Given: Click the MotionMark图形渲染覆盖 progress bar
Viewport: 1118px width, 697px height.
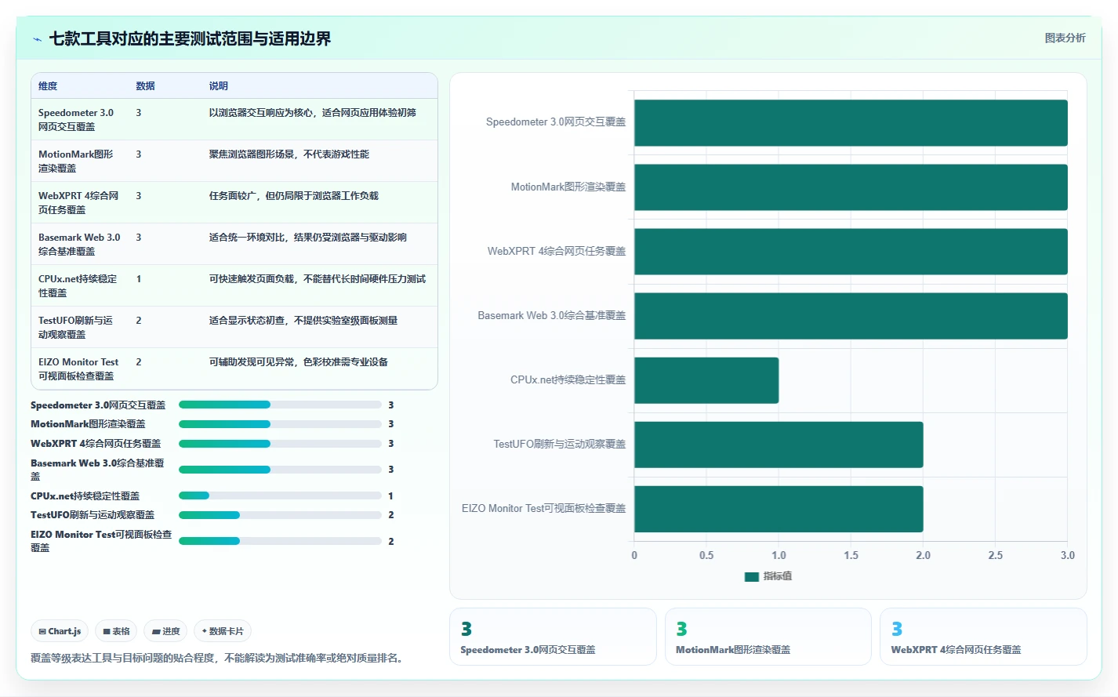Looking at the screenshot, I should 280,424.
